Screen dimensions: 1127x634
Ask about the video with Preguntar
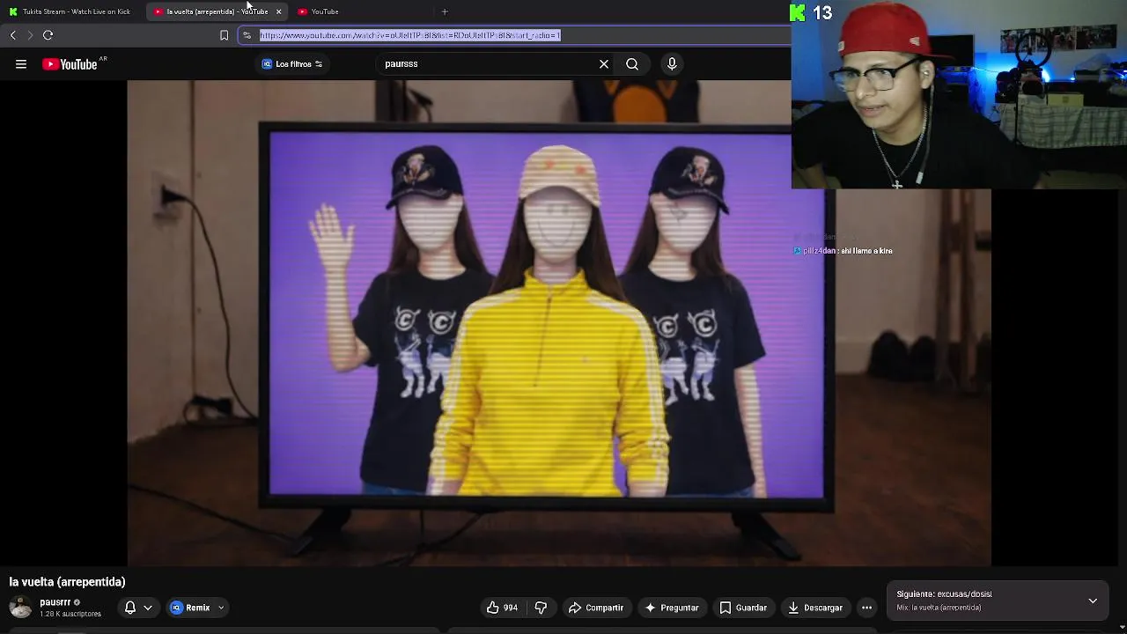672,608
